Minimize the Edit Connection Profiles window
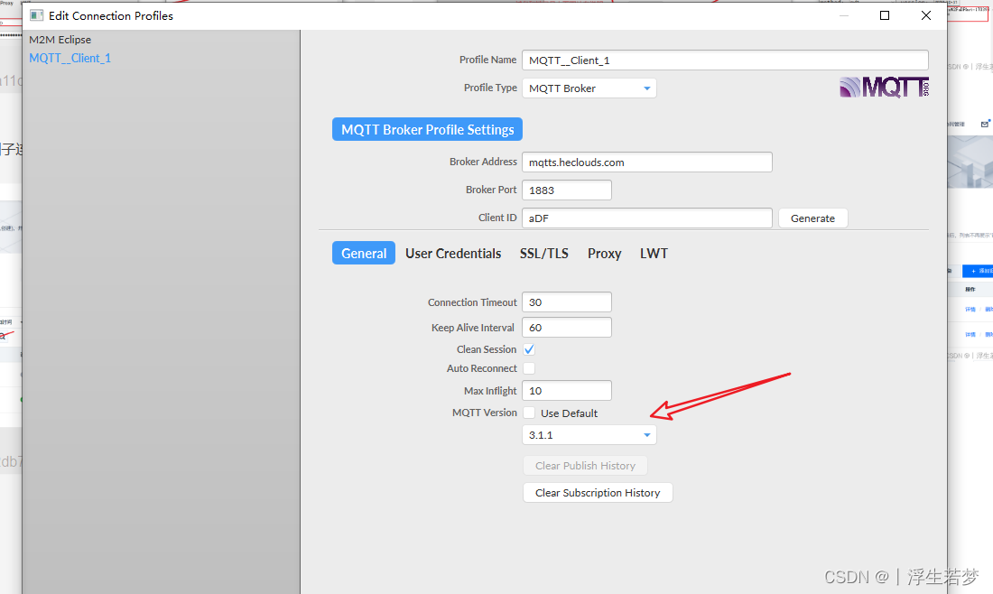The image size is (993, 594). pos(843,15)
